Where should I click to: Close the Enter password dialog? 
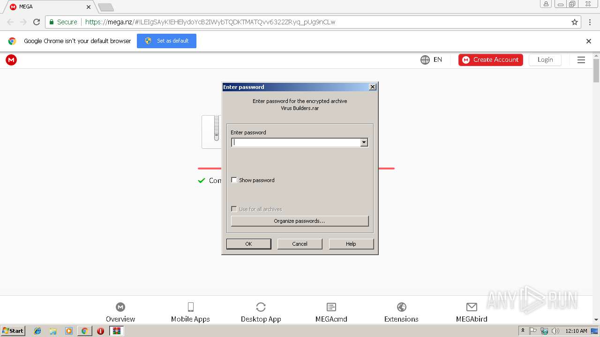(x=373, y=87)
